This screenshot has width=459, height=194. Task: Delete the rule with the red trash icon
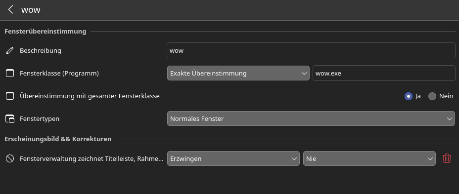(447, 158)
